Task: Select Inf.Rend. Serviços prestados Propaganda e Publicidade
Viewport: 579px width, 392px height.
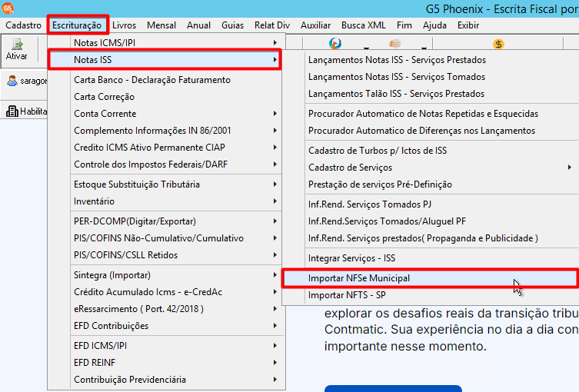Action: coord(431,238)
